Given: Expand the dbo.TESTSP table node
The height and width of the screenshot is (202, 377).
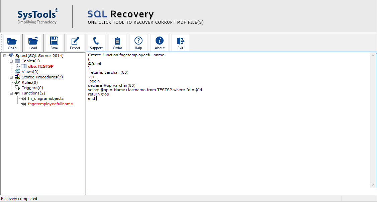Looking at the screenshot, I should [17, 66].
